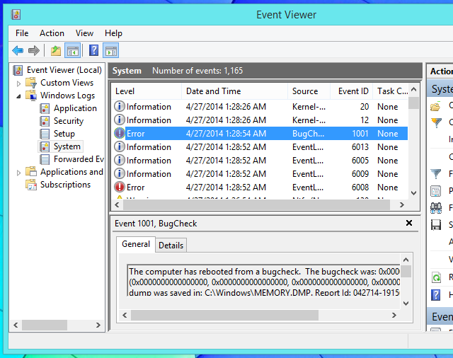Select the Event Viewer (Local) root node
Viewport: 453px width, 358px height.
tap(64, 70)
